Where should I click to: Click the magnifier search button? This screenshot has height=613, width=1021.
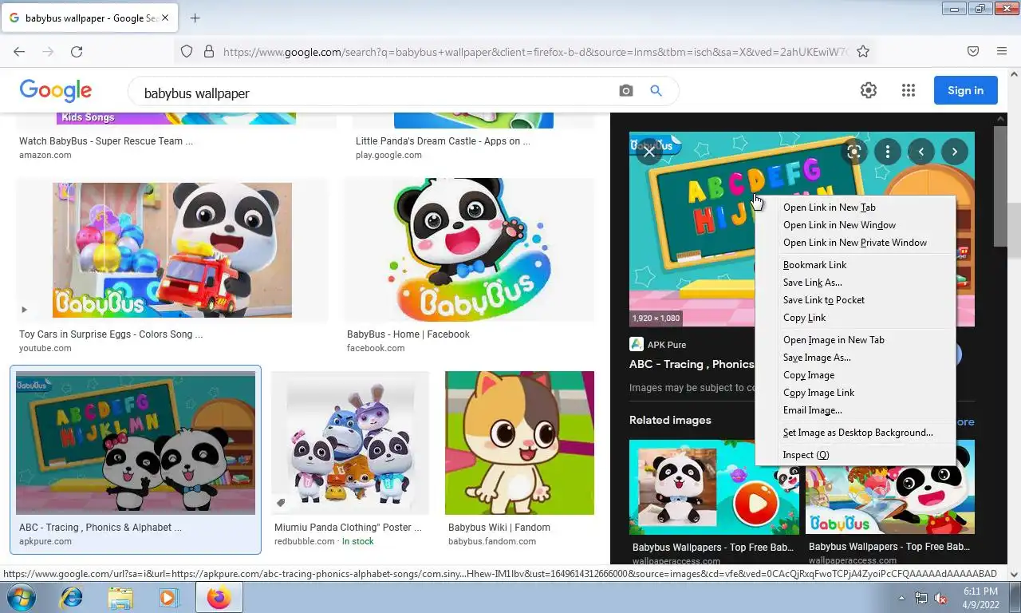pyautogui.click(x=656, y=91)
